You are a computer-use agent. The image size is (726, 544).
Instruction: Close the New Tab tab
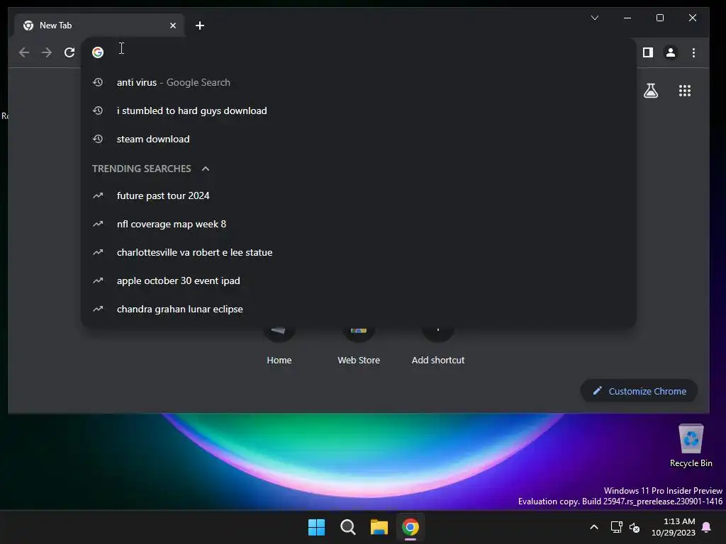click(x=173, y=25)
